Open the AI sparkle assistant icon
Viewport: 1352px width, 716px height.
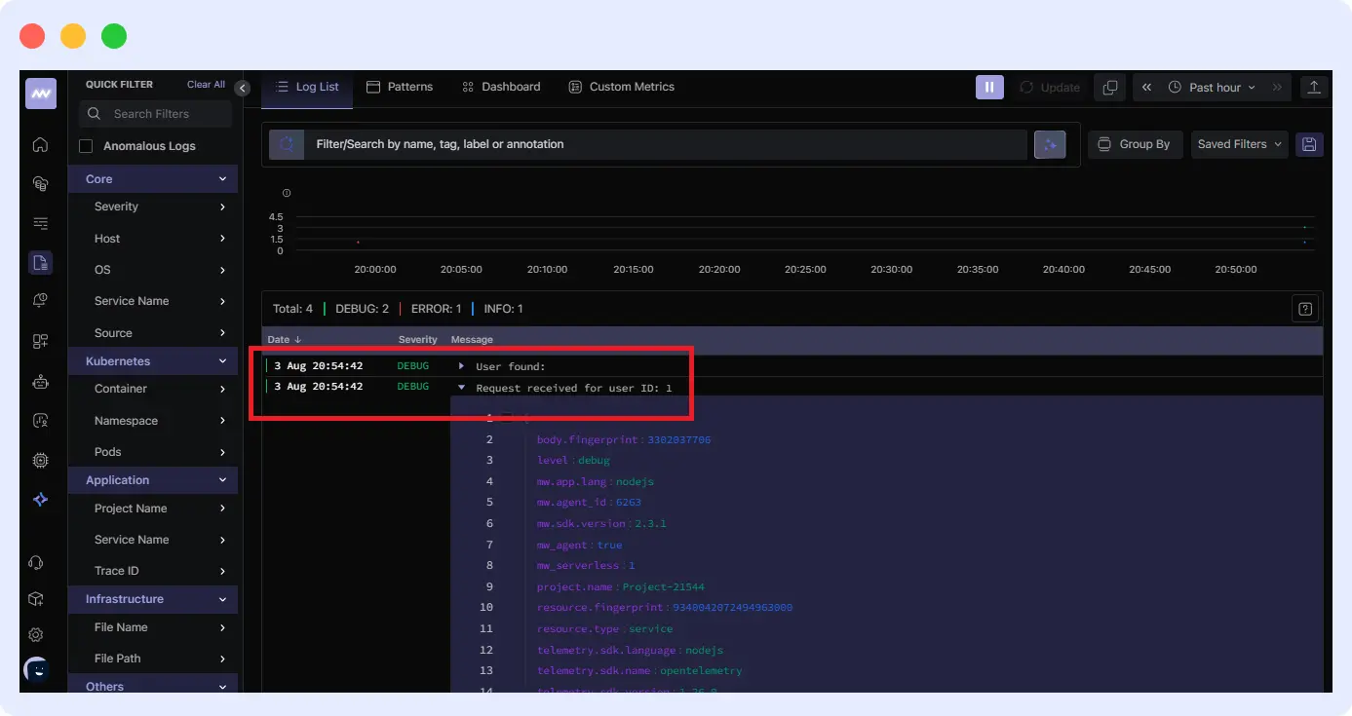pyautogui.click(x=40, y=500)
